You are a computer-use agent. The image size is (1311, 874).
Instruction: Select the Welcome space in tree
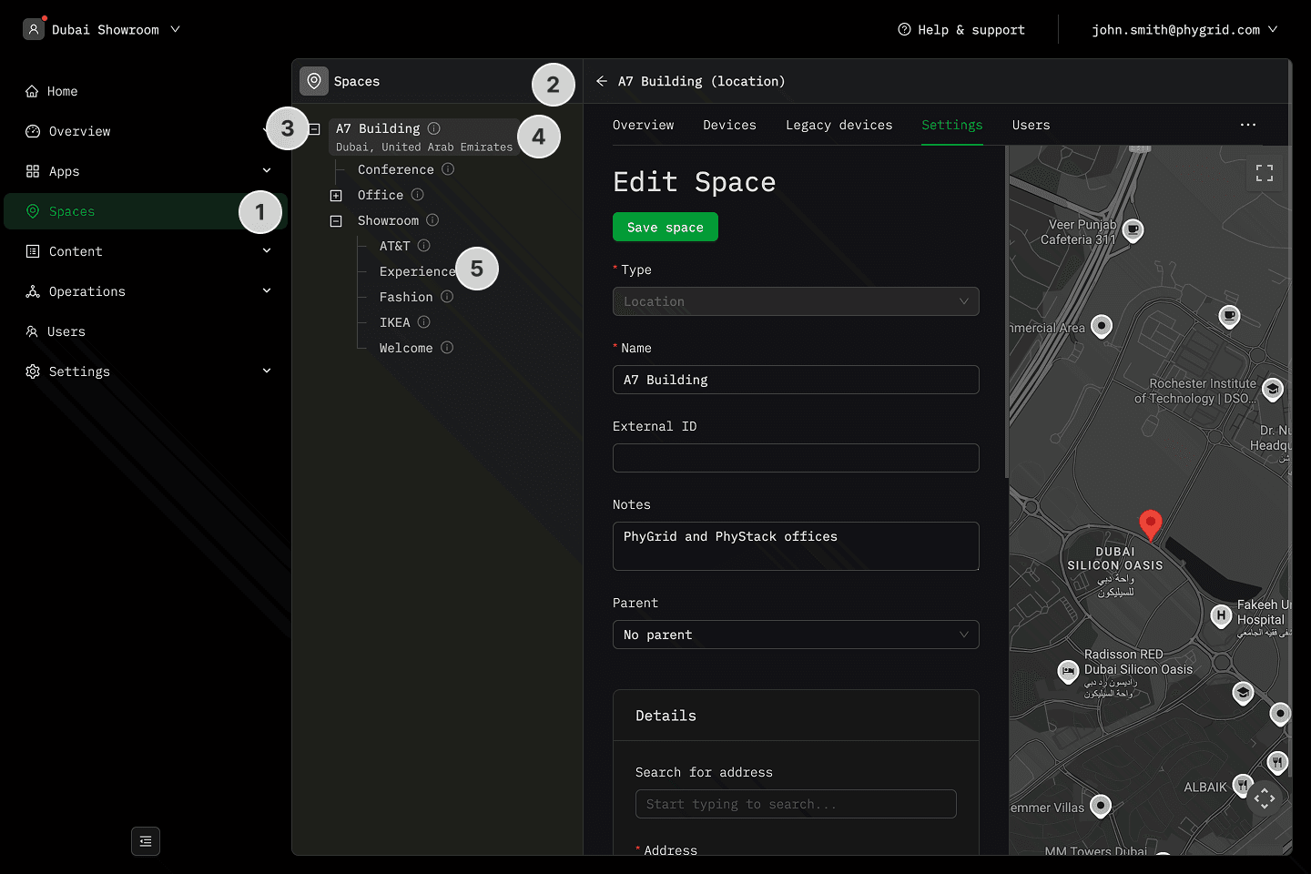[x=405, y=348]
